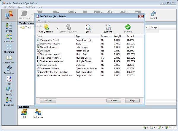
Task: Click the Question and Answer type cell
Action: (x=86, y=68)
